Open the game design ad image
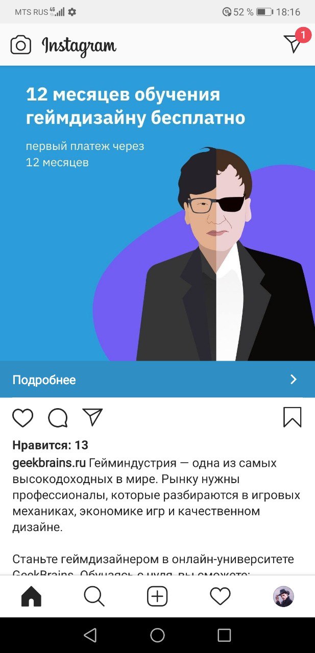This screenshot has height=653, width=315. (157, 213)
